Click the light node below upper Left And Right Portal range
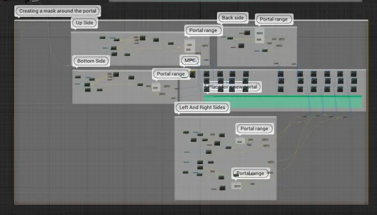The width and height of the screenshot is (377, 215). [240, 141]
